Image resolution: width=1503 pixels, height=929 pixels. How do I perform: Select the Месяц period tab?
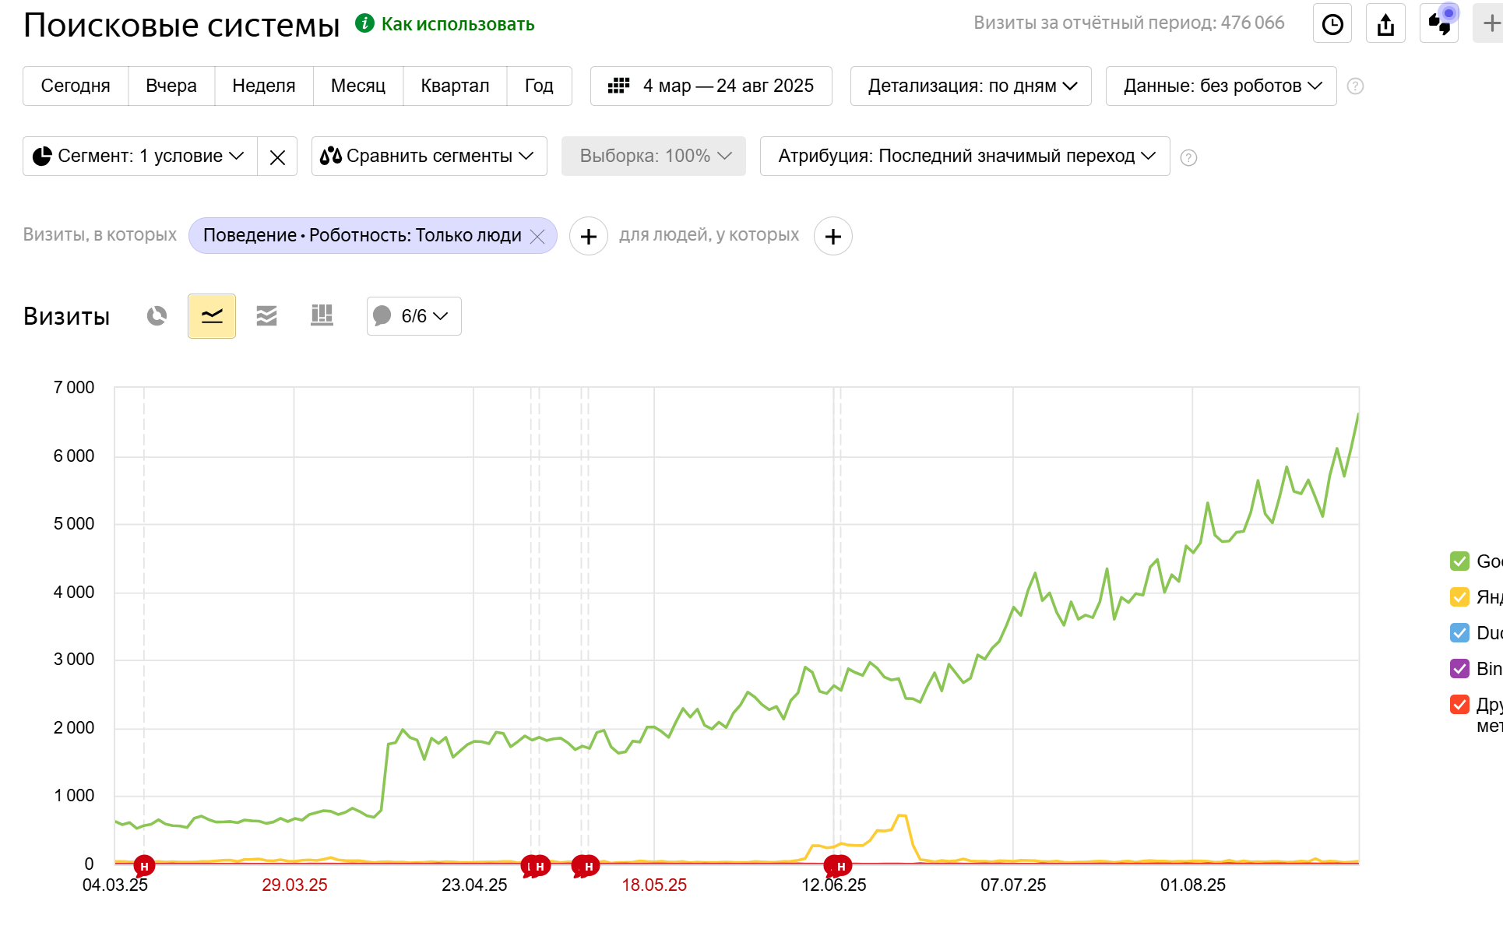point(357,86)
